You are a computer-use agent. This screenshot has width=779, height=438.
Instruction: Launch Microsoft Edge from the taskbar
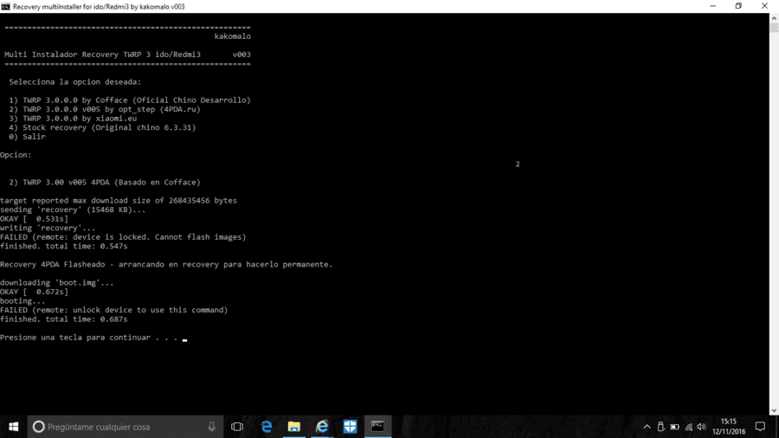click(267, 427)
